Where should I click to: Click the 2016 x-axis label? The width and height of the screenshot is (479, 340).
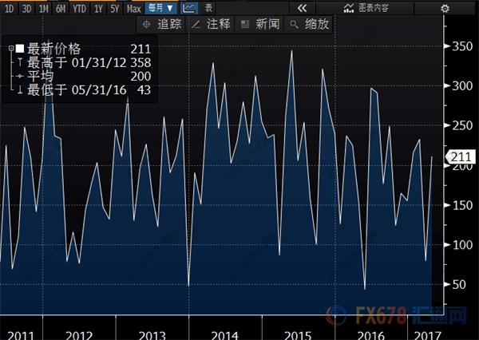[x=371, y=335]
